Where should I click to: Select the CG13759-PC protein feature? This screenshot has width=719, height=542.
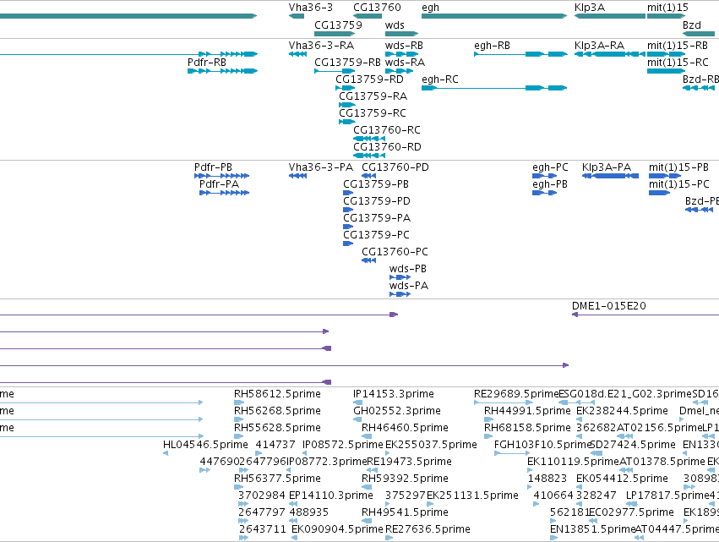[348, 244]
